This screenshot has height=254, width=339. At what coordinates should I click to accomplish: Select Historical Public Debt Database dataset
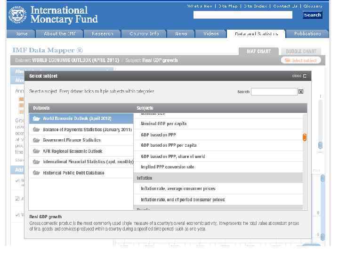pos(81,173)
